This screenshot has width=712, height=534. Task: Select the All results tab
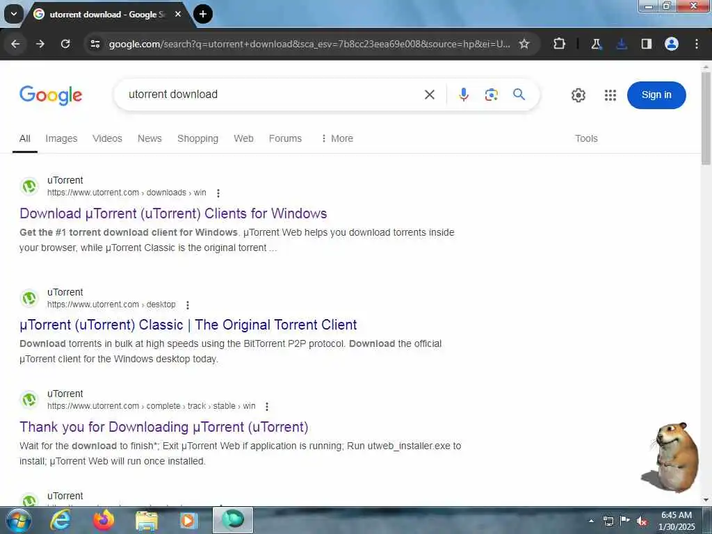pyautogui.click(x=25, y=138)
